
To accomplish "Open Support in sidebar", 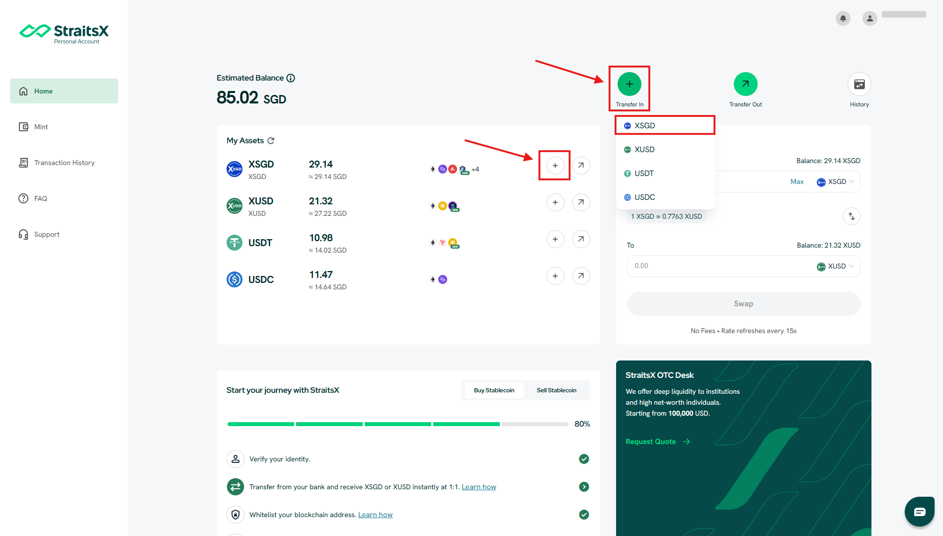I will click(64, 234).
